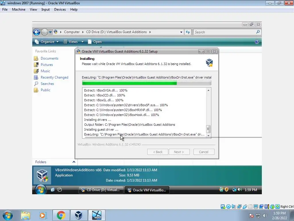Click the Cancel button in setup
The image size is (294, 221).
click(204, 152)
